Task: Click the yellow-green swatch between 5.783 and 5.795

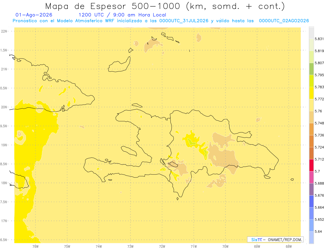Action: pos(311,81)
